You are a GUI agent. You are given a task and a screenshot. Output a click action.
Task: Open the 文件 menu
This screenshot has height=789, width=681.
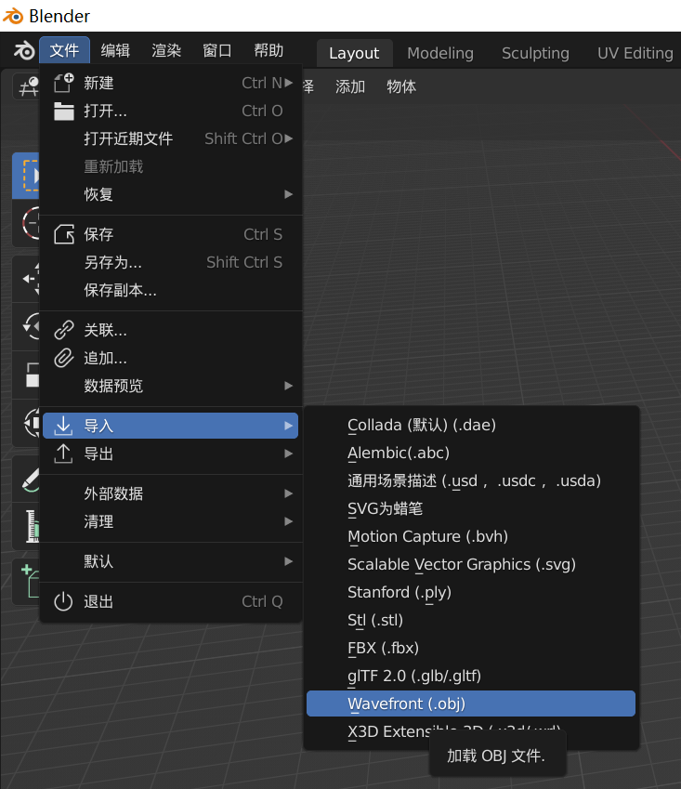(64, 50)
